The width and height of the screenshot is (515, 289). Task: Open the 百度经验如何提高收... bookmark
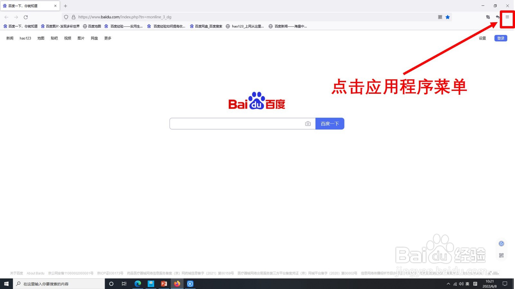166,26
